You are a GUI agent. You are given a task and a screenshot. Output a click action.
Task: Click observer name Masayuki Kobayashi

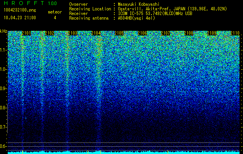[139, 4]
